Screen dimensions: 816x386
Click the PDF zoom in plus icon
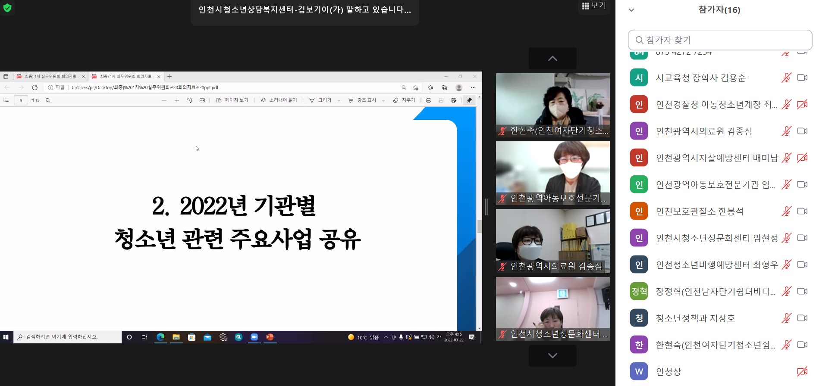(177, 100)
